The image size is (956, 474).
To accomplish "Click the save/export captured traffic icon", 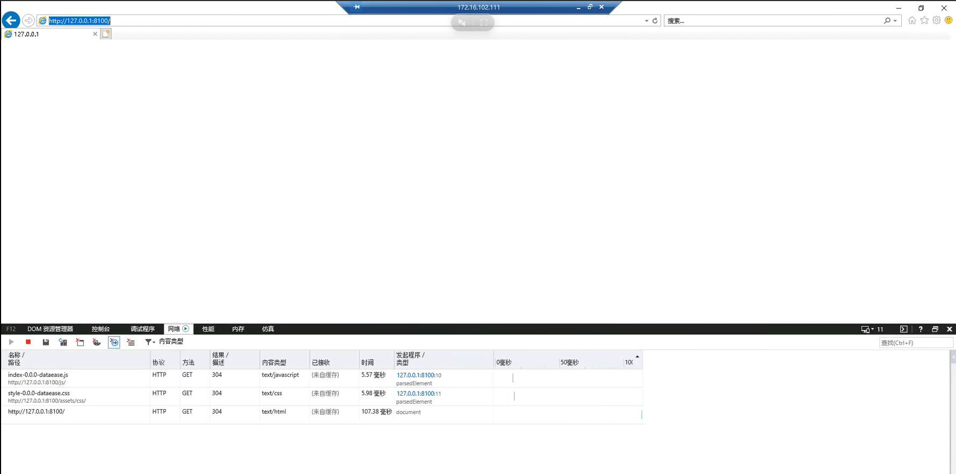I will pyautogui.click(x=46, y=342).
